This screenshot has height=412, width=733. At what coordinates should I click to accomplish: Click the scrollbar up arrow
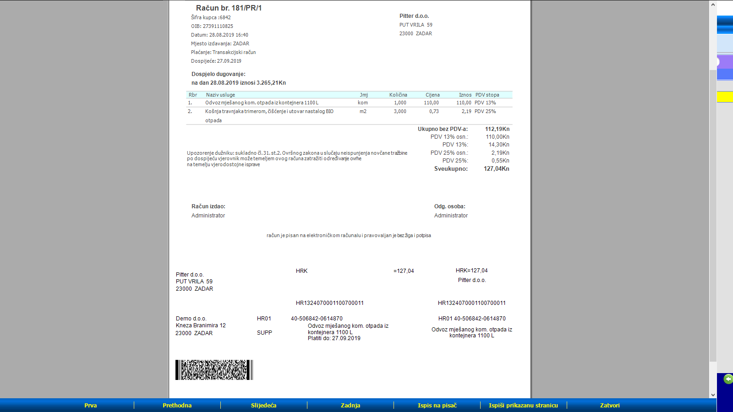point(713,5)
